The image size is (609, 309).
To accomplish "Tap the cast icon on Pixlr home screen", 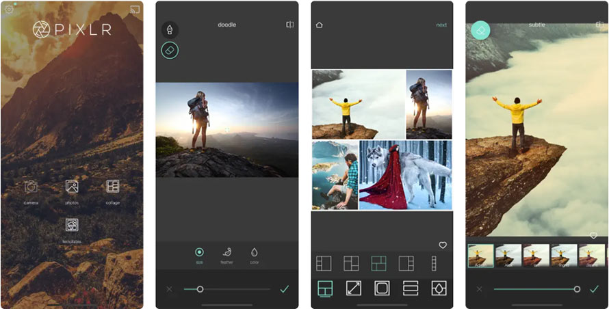I will [x=134, y=10].
